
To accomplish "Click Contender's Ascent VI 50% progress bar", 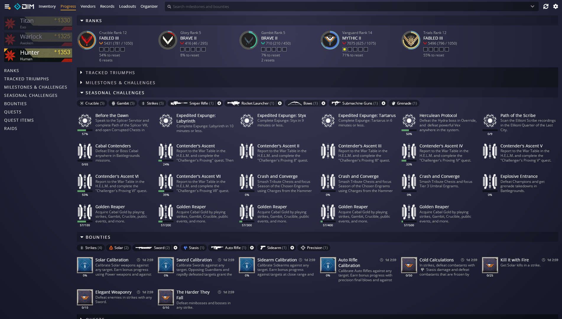I will click(x=85, y=191).
